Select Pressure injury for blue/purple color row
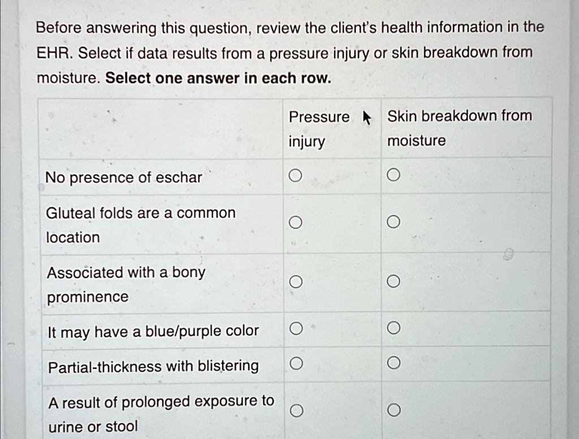This screenshot has width=579, height=439. tap(296, 328)
